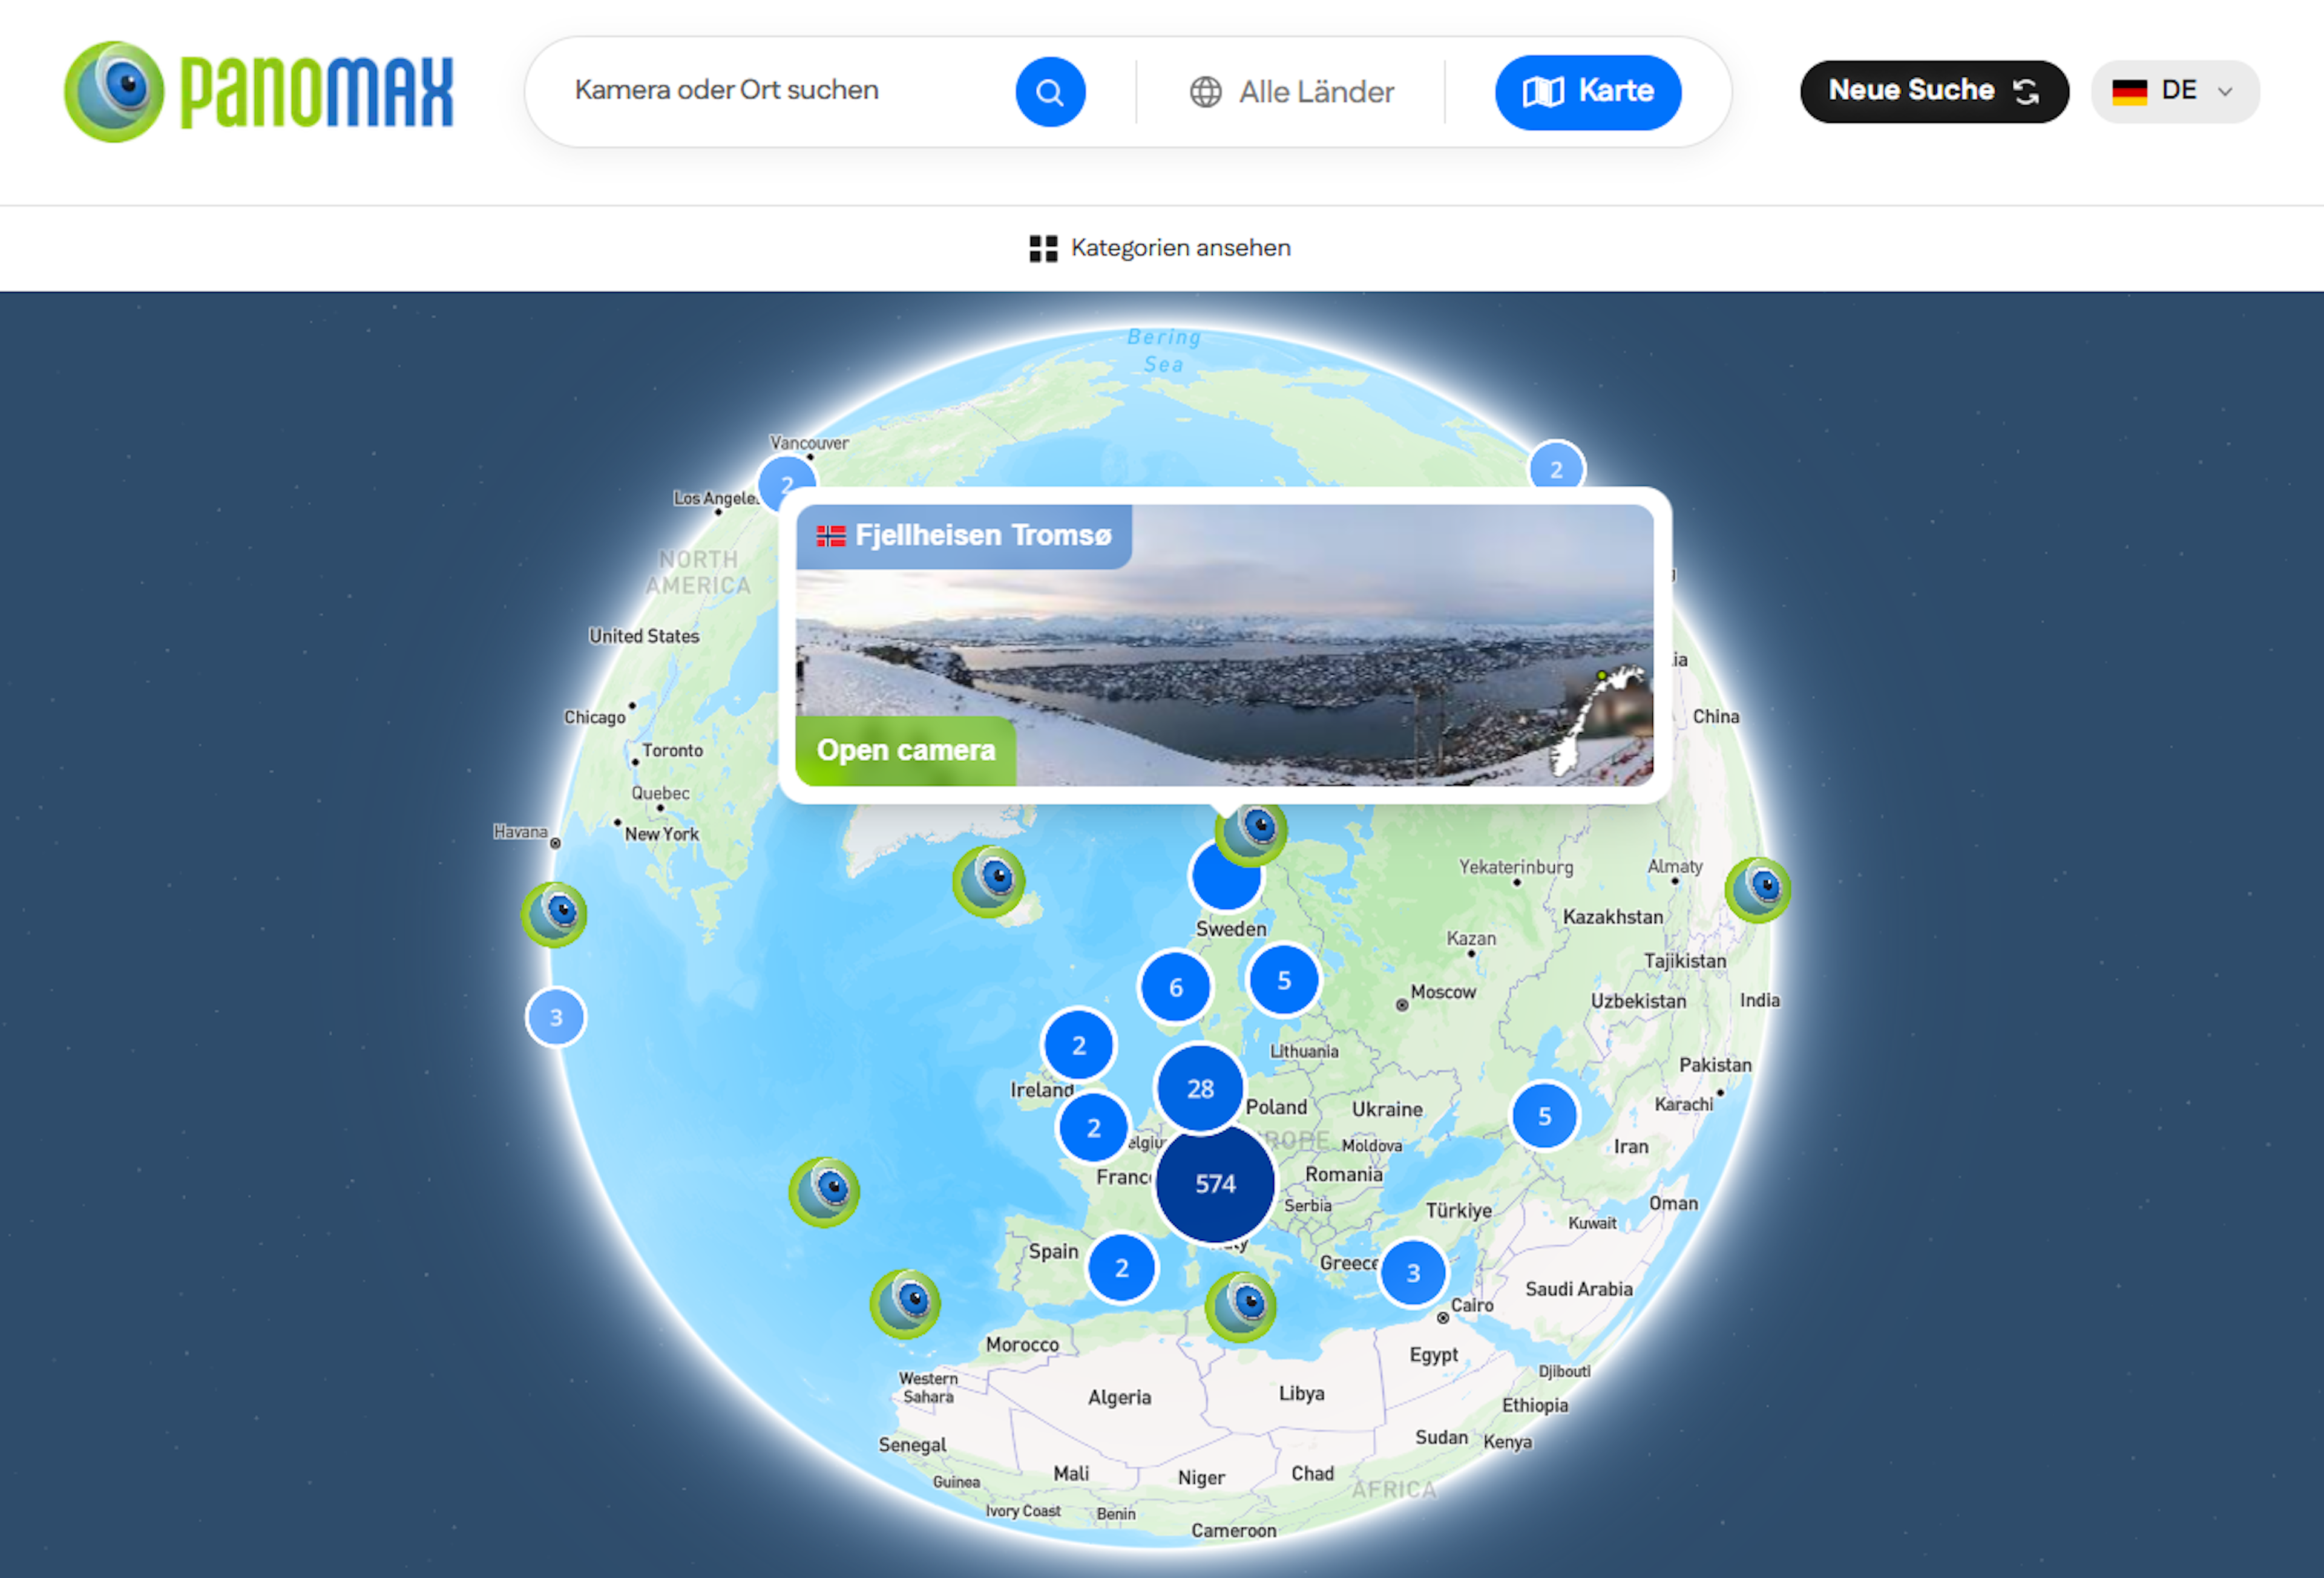Click the Neue Suche button
Screen dimensions: 2324x1578
(1933, 92)
